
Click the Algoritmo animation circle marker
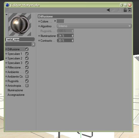coord(39,26)
